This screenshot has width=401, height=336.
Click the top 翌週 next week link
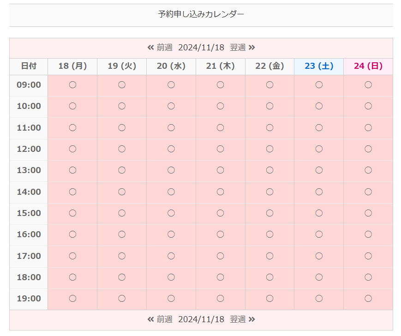click(x=242, y=48)
